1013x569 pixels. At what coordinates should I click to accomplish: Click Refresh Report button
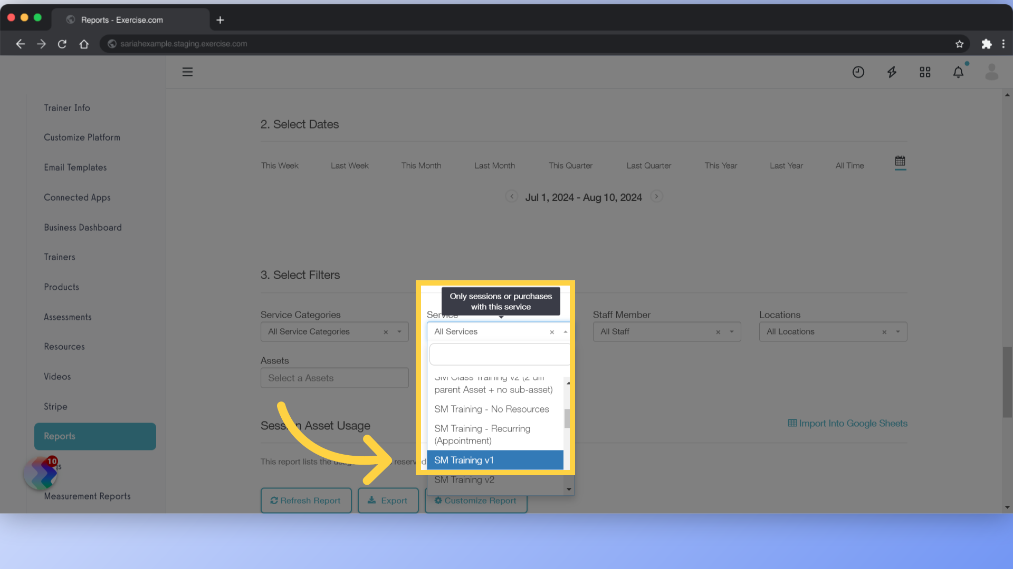click(x=306, y=501)
